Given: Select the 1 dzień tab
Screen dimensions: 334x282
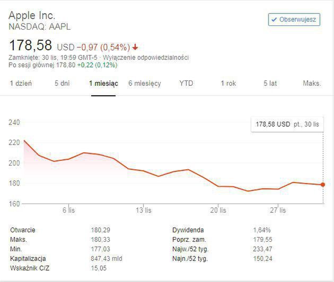Looking at the screenshot, I should coord(21,84).
